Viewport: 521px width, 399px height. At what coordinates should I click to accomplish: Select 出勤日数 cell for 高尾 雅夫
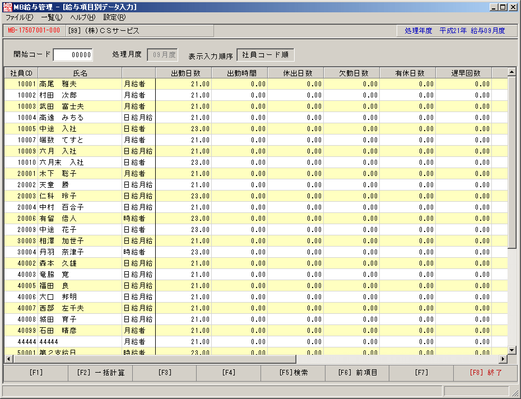pyautogui.click(x=184, y=84)
